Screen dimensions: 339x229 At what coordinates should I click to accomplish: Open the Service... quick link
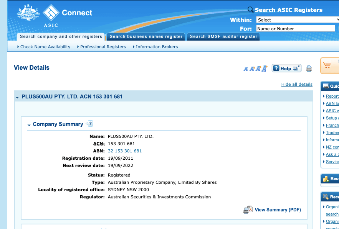(332, 162)
